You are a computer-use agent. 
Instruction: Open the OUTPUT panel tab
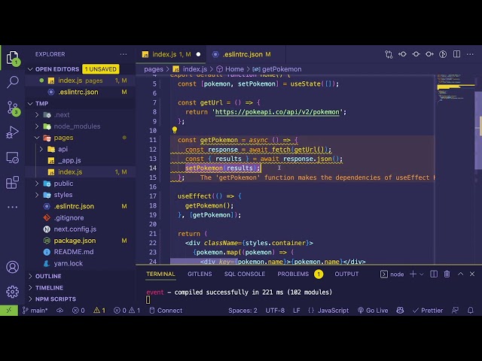click(x=346, y=274)
